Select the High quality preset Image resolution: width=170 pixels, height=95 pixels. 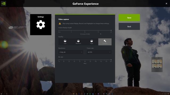(x=92, y=42)
